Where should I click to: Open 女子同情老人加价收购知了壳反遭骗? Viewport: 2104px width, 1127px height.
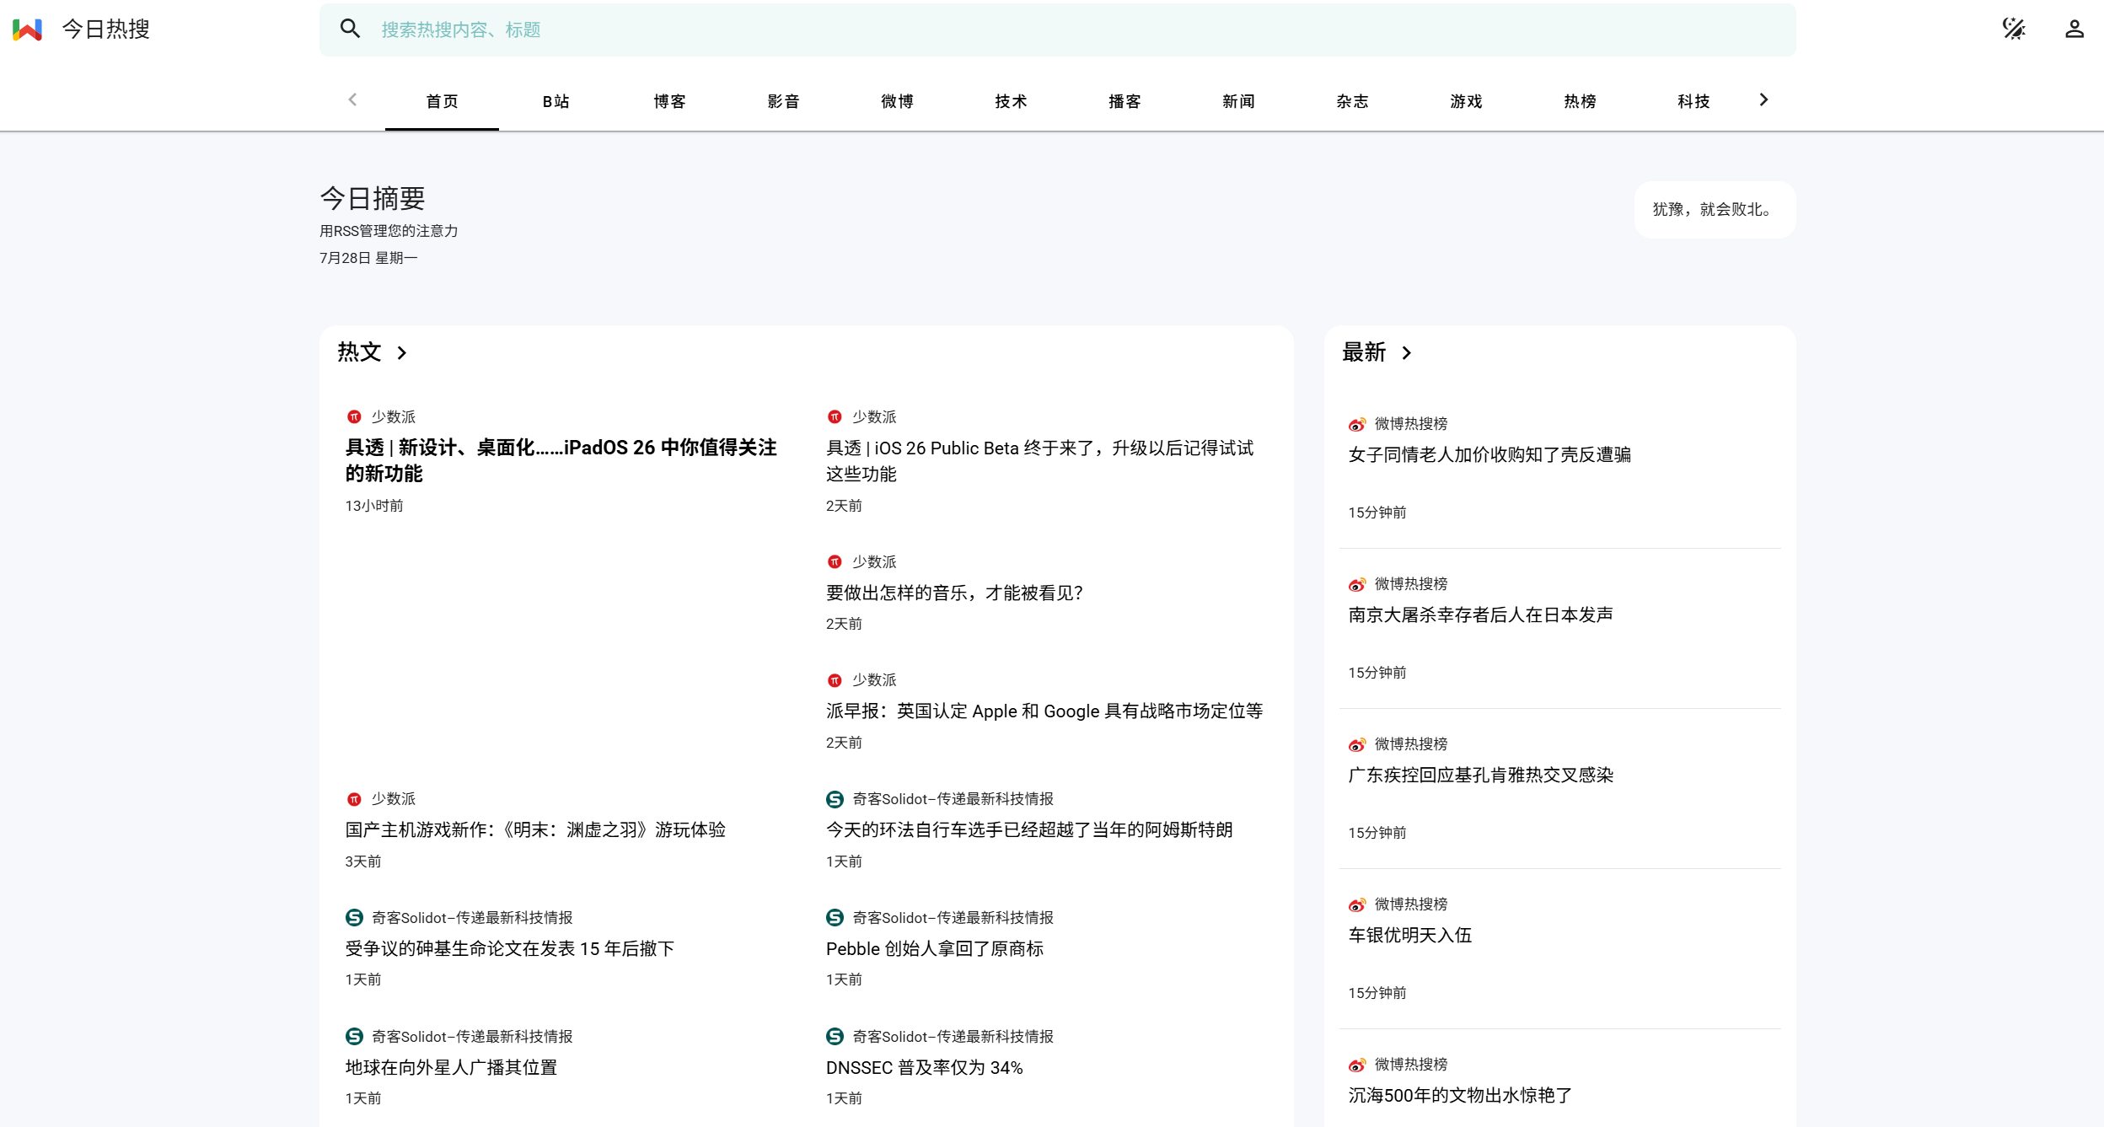[x=1489, y=455]
